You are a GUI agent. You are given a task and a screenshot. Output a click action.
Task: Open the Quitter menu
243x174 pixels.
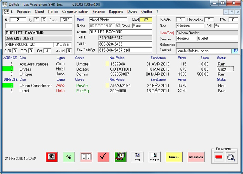click(146, 12)
